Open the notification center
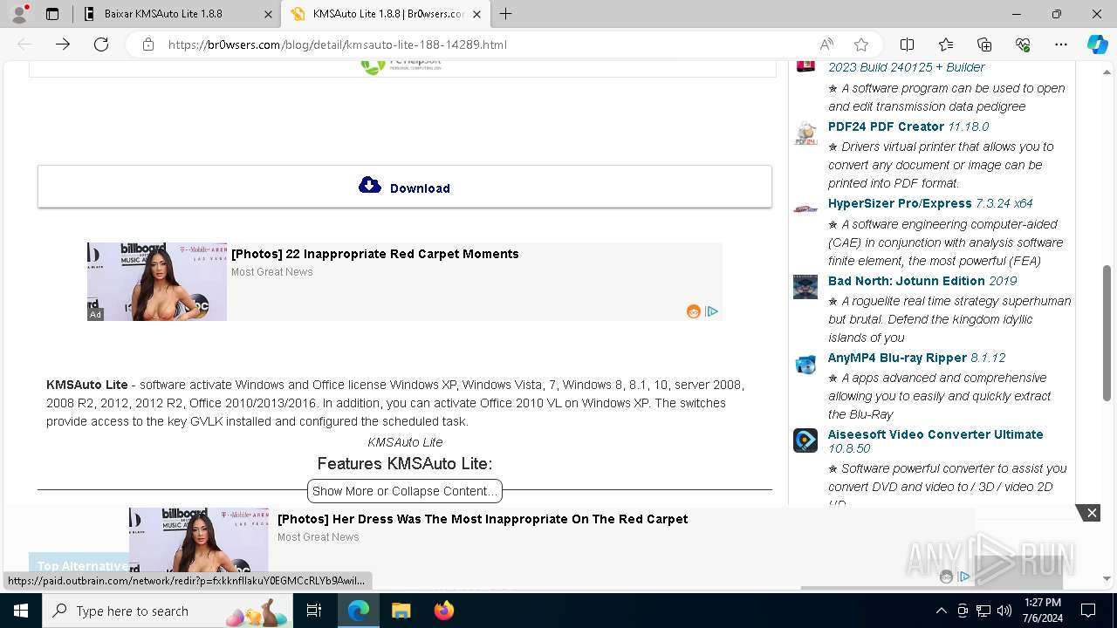 (x=1088, y=611)
